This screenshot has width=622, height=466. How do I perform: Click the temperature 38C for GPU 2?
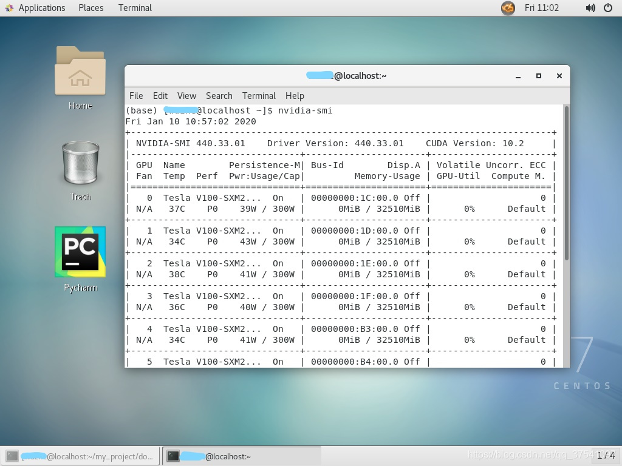[177, 274]
